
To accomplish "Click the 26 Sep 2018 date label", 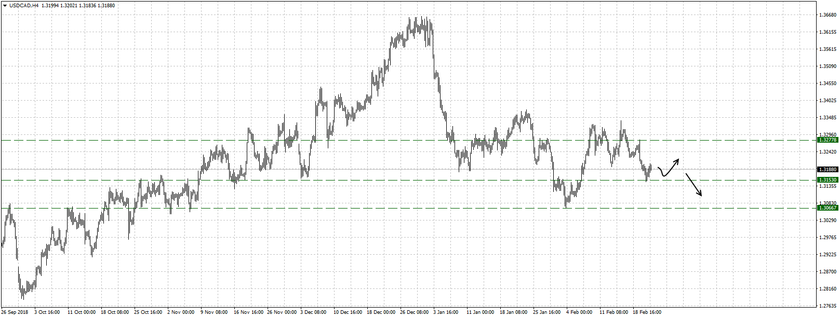I will coord(15,312).
